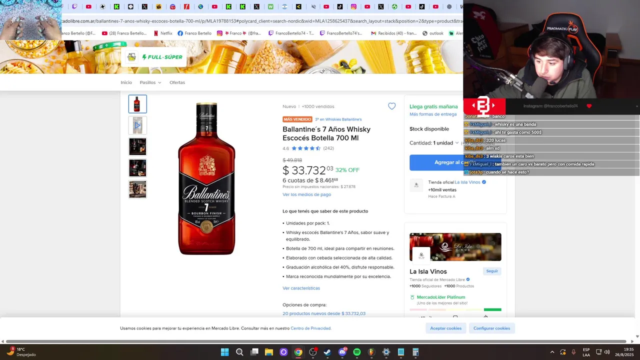The width and height of the screenshot is (640, 360).
Task: Show hidden icons in system tray
Action: click(x=552, y=352)
